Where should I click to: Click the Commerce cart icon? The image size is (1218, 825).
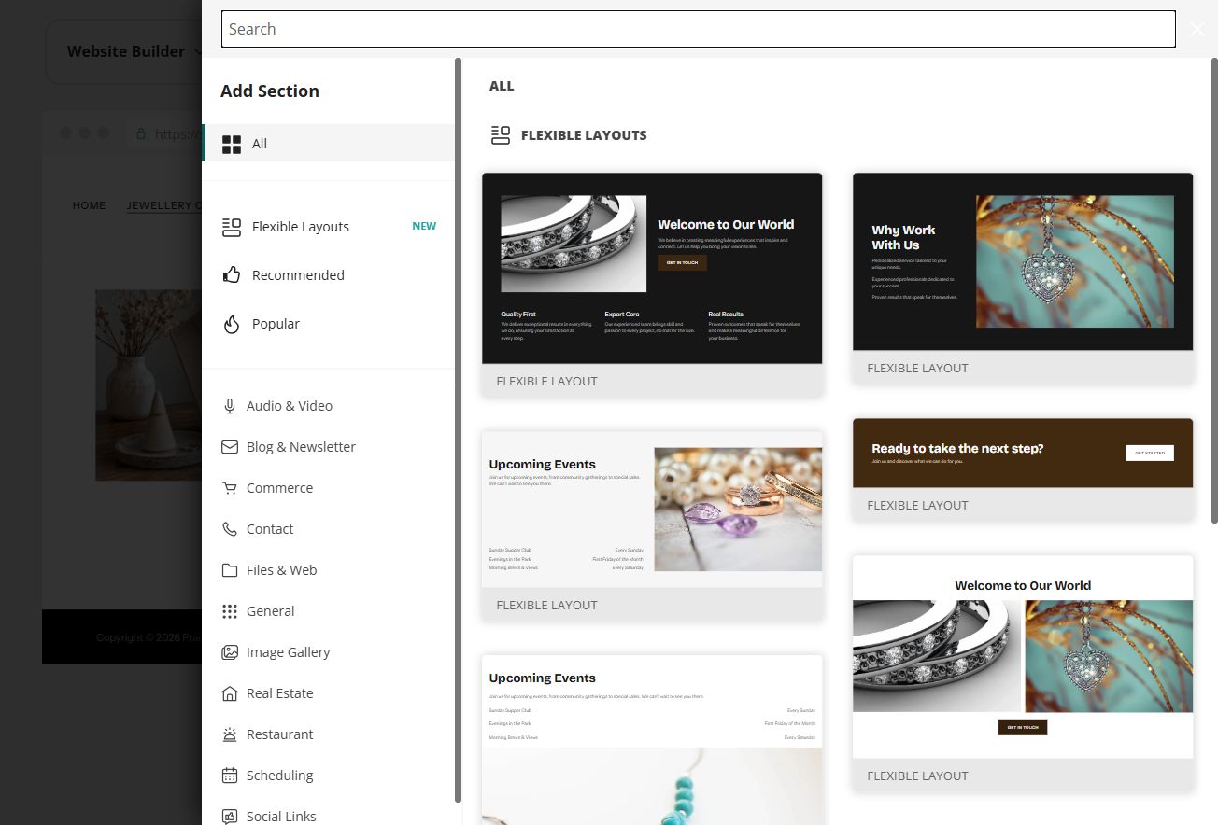click(x=230, y=488)
